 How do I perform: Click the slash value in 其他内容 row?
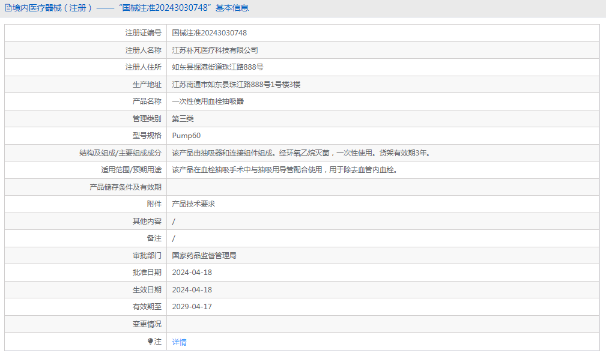coord(174,222)
